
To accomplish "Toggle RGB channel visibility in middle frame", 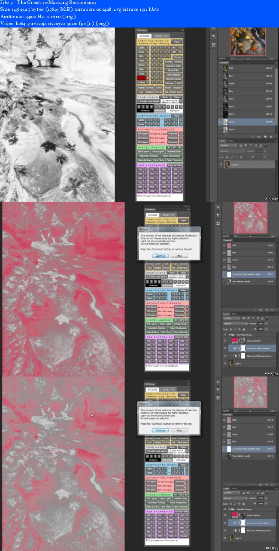I will (x=224, y=245).
